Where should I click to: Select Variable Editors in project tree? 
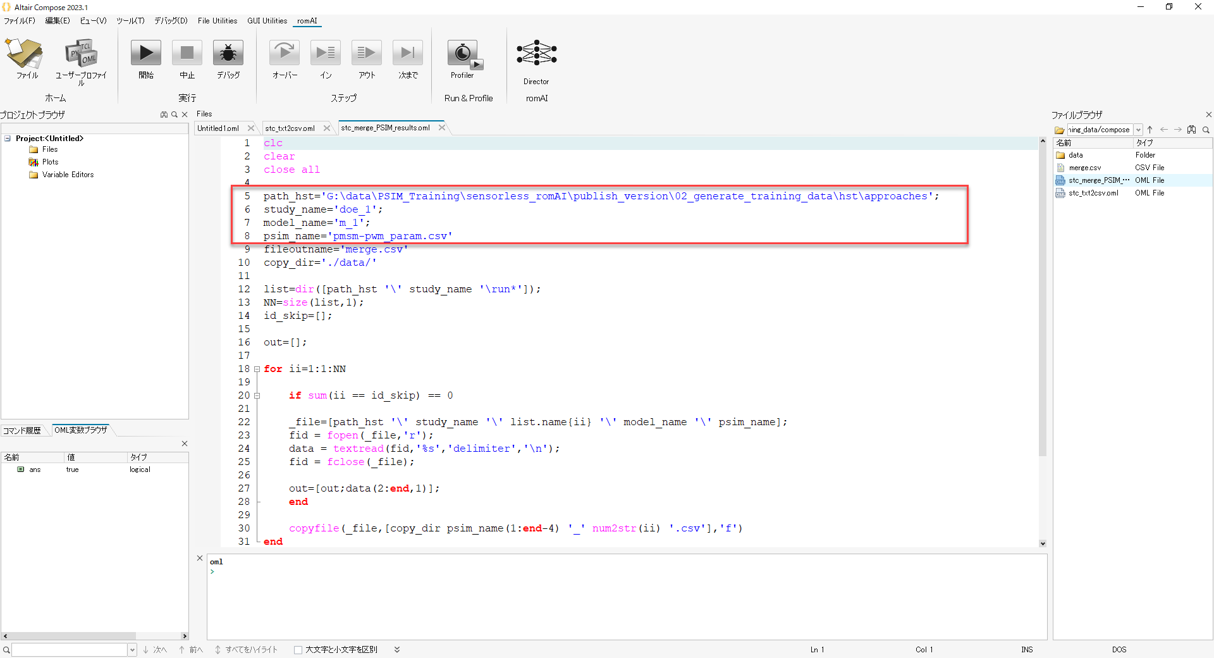[x=61, y=175]
